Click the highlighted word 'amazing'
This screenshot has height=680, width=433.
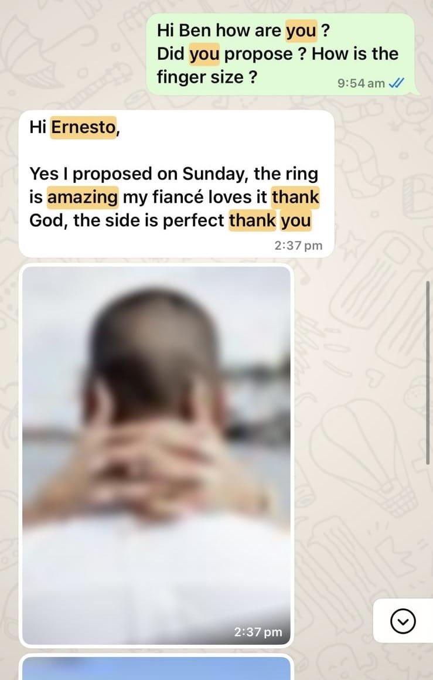click(x=83, y=198)
